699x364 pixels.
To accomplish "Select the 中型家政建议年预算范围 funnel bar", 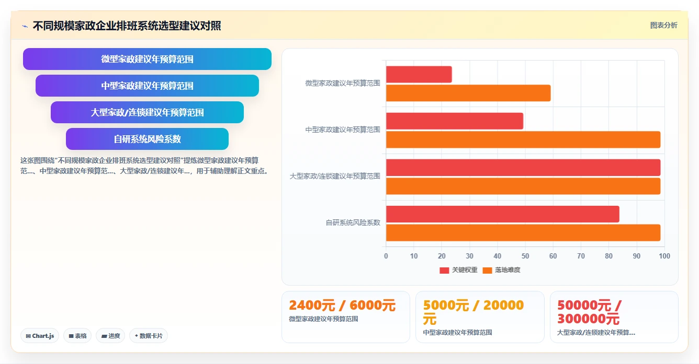I will click(147, 86).
